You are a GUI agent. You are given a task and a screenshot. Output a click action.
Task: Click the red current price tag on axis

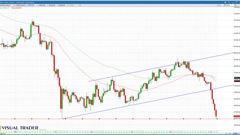237,116
